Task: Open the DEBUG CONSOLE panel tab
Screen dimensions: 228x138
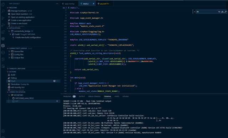Action: [94, 96]
